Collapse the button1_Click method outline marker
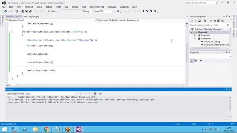This screenshot has height=133, width=237. (x=11, y=32)
